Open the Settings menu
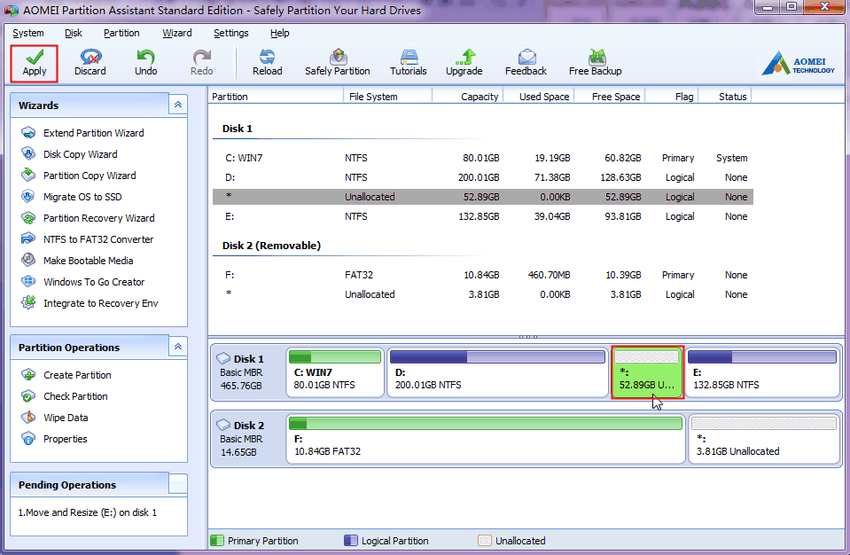 click(231, 33)
